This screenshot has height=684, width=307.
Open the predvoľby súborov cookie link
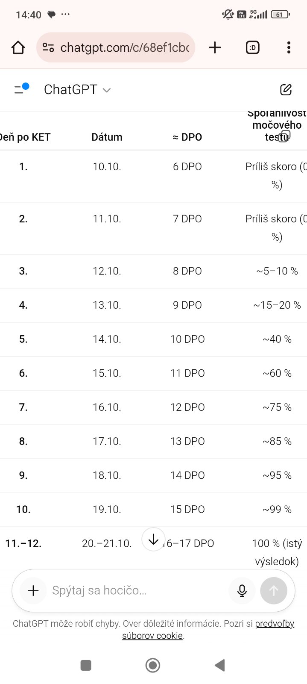[x=275, y=624]
